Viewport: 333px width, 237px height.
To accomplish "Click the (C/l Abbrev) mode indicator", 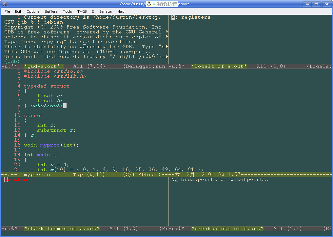I will point(142,175).
